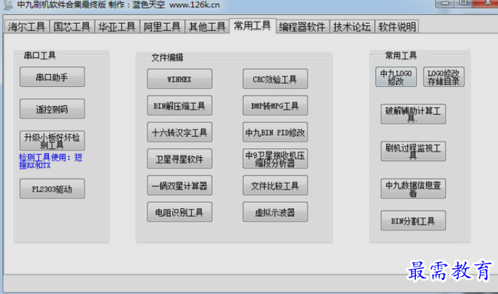The width and height of the screenshot is (498, 294).
Task: Launch 文件比较工具
Action: click(275, 185)
